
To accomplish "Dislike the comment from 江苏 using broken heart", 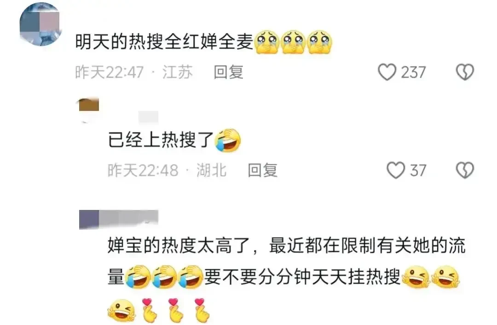I will coord(465,72).
